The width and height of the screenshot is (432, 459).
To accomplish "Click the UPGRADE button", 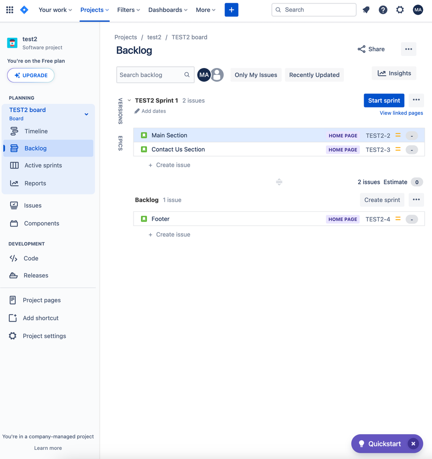I will coord(31,75).
